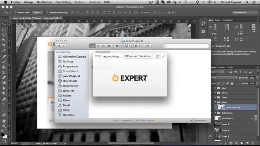This screenshot has width=260, height=146.
Task: Open the Fenster menu
Action: point(95,2)
